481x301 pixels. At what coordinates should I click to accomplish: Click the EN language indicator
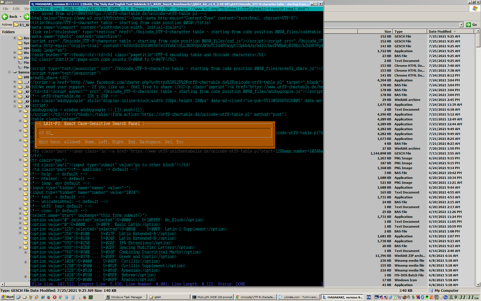click(x=369, y=297)
